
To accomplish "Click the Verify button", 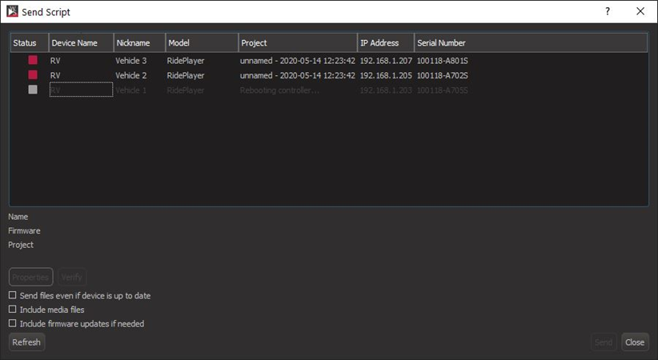I will pyautogui.click(x=72, y=277).
